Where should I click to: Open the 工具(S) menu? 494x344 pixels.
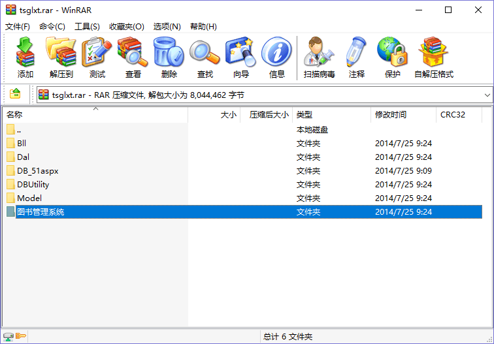click(x=87, y=27)
